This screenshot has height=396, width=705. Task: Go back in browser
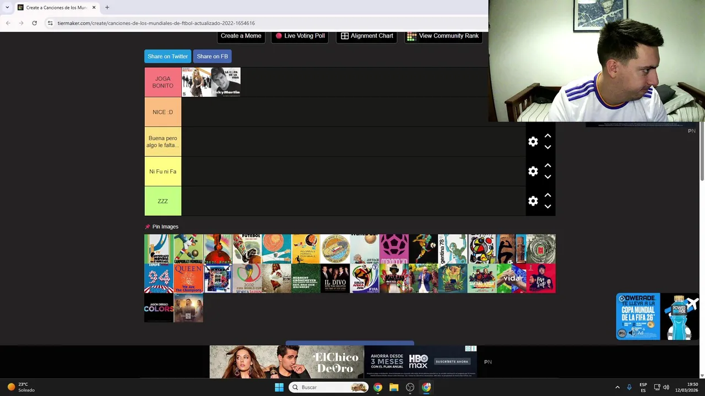tap(8, 23)
